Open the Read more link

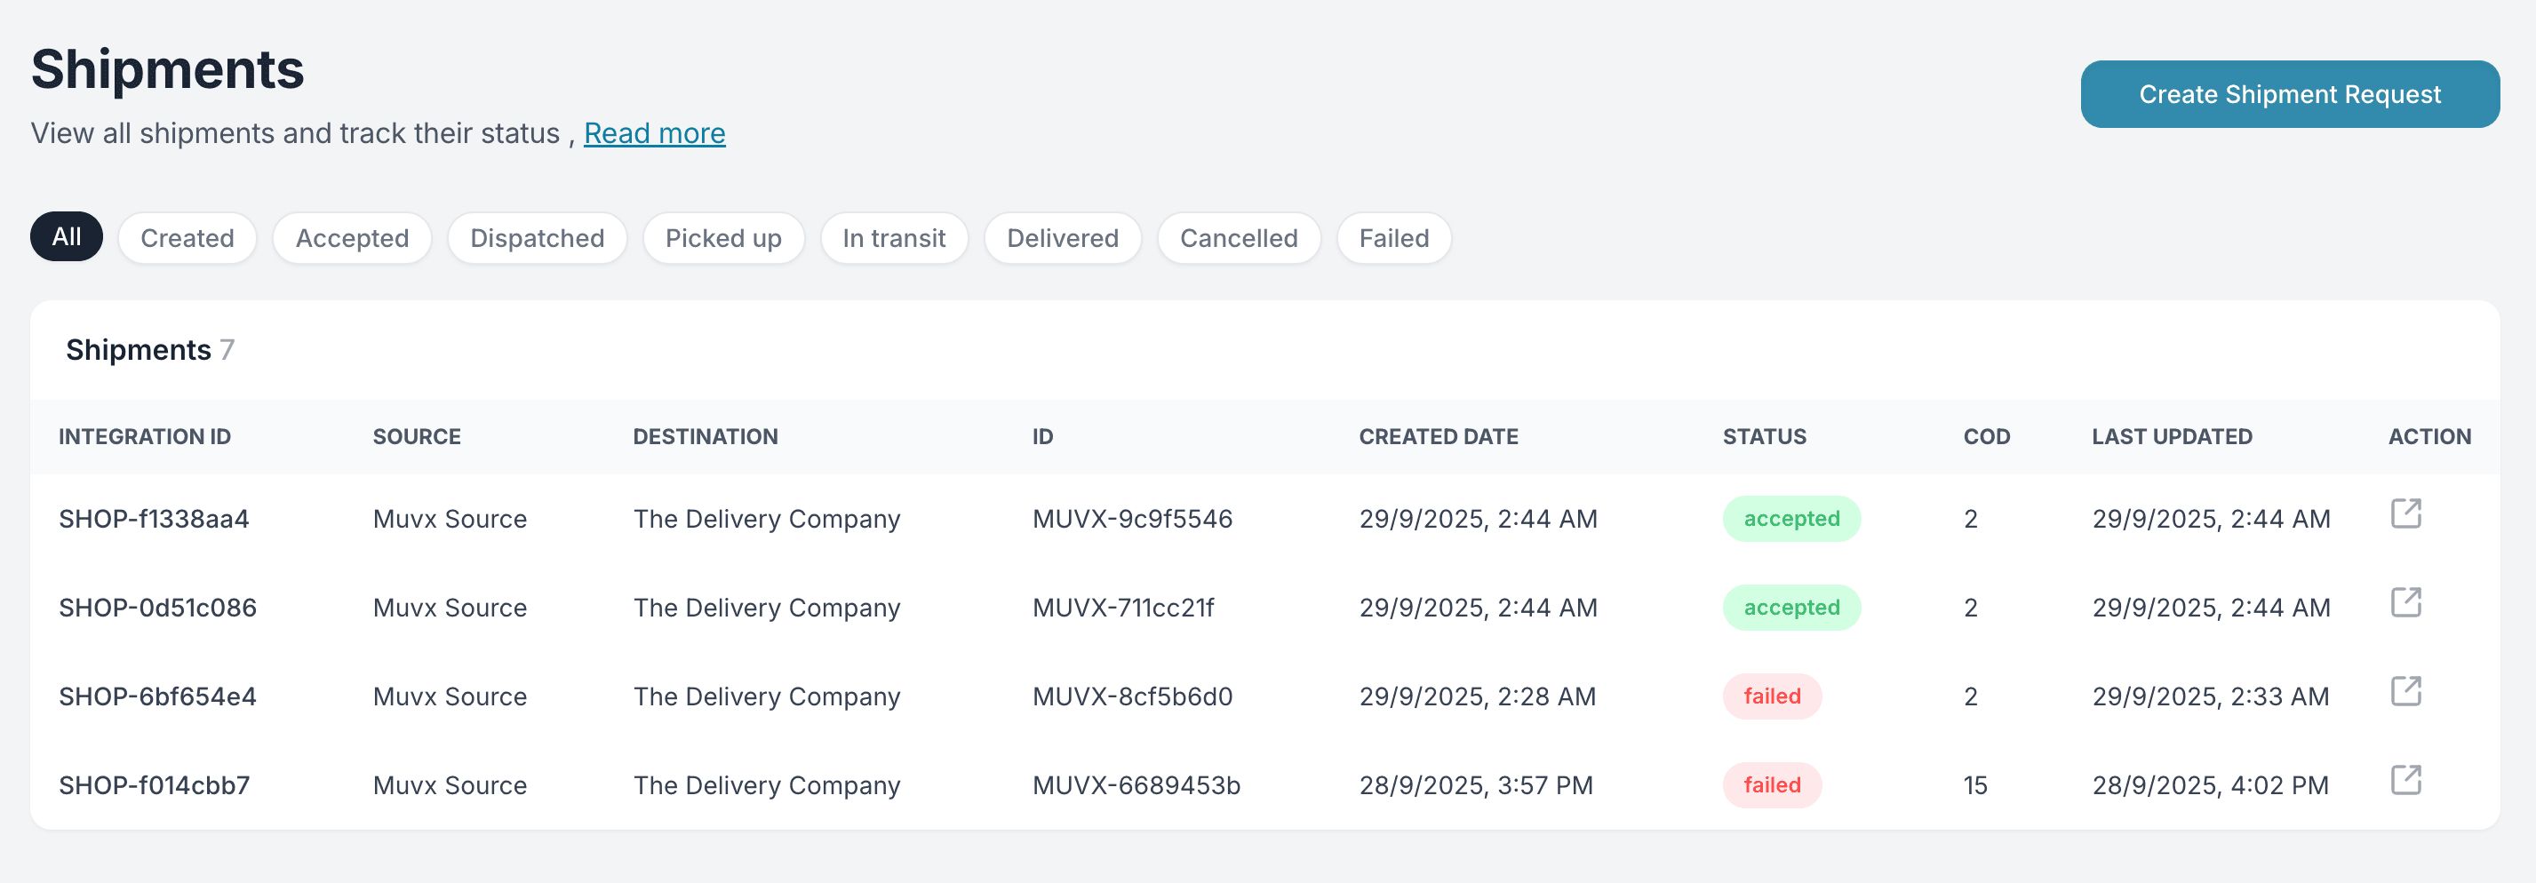(x=654, y=133)
